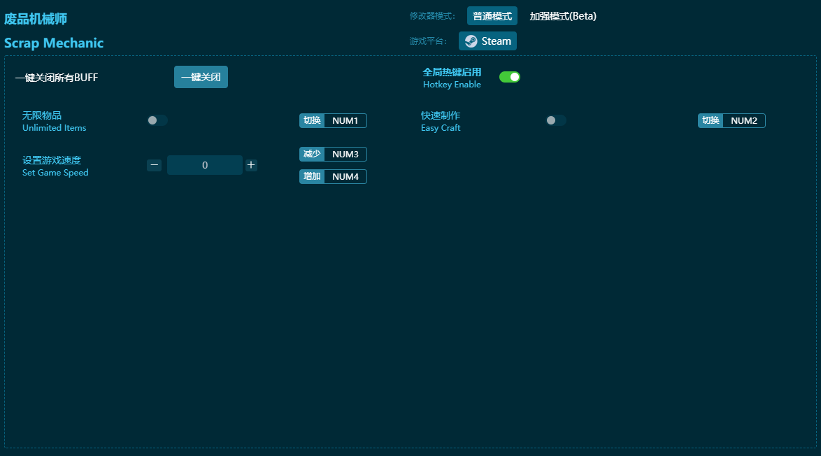Click the 切换 tag beside NUM1
Viewport: 821px width, 456px height.
tap(312, 120)
